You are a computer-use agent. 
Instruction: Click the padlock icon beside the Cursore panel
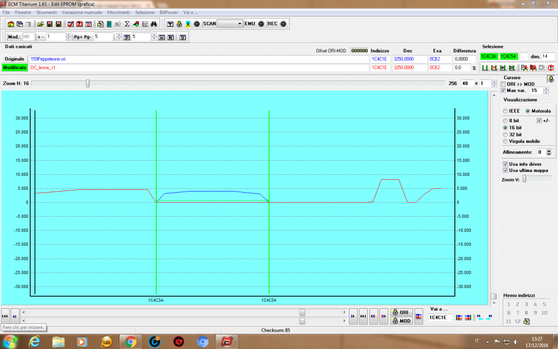[x=550, y=79]
